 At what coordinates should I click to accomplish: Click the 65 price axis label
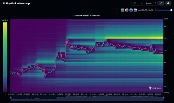pos(165,63)
